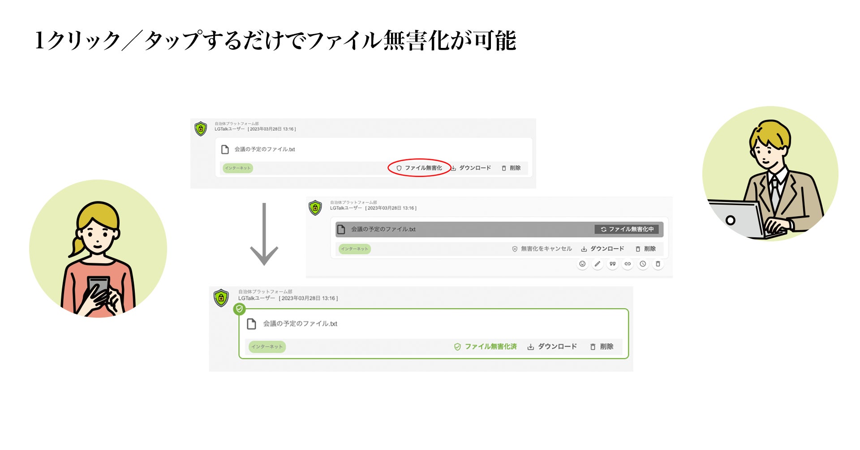Open the clock icon below the message
The height and width of the screenshot is (450, 860).
point(643,264)
